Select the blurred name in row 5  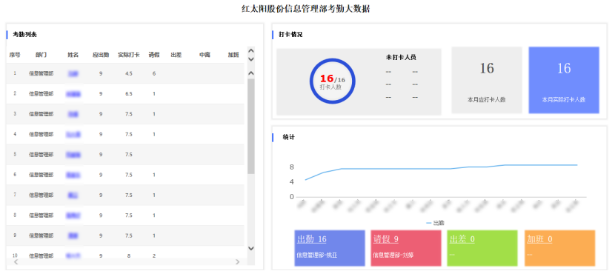point(73,155)
